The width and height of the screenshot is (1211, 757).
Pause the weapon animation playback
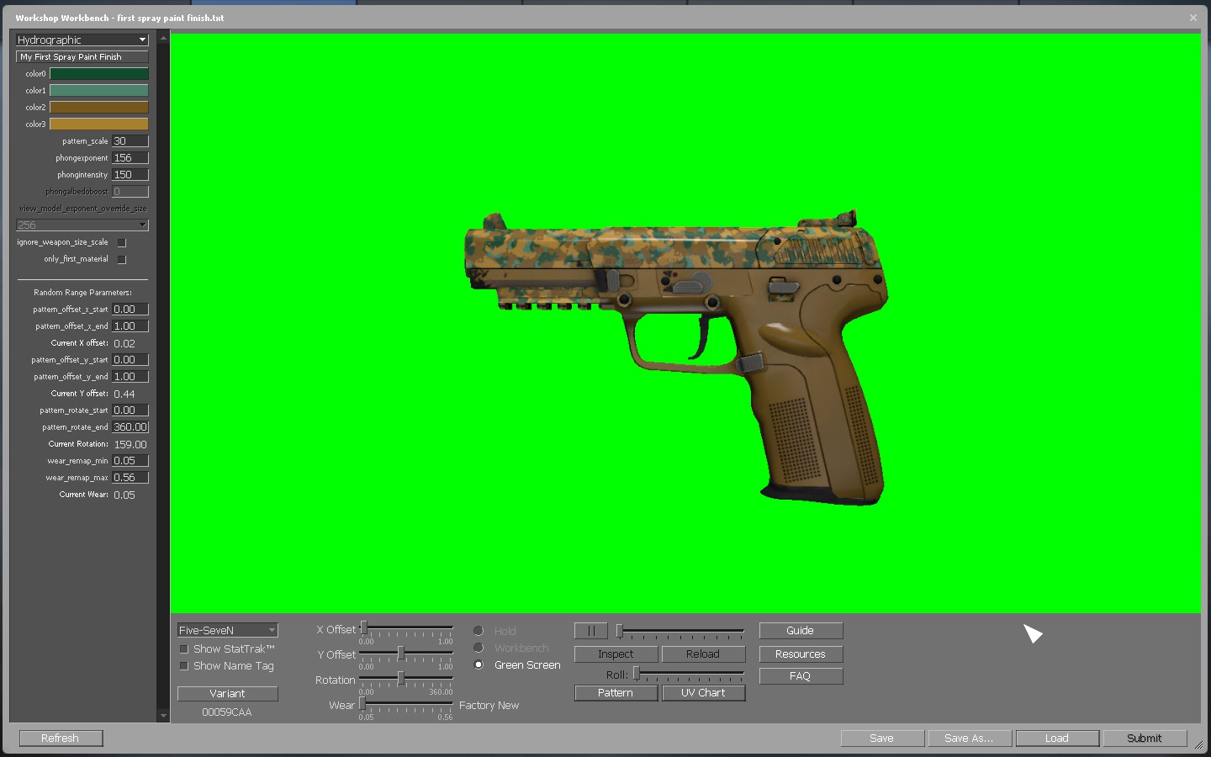[x=590, y=631]
